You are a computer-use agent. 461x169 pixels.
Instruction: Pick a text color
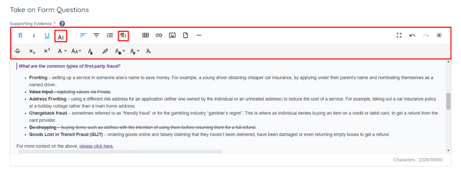coord(90,51)
